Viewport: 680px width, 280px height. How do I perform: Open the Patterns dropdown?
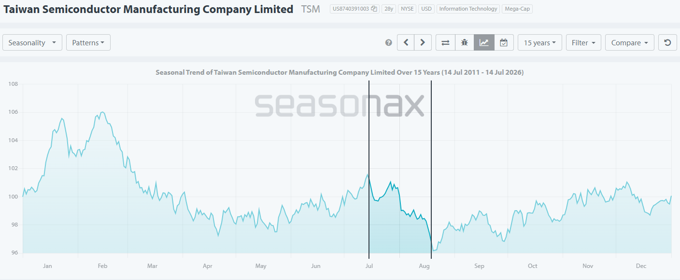pos(88,42)
